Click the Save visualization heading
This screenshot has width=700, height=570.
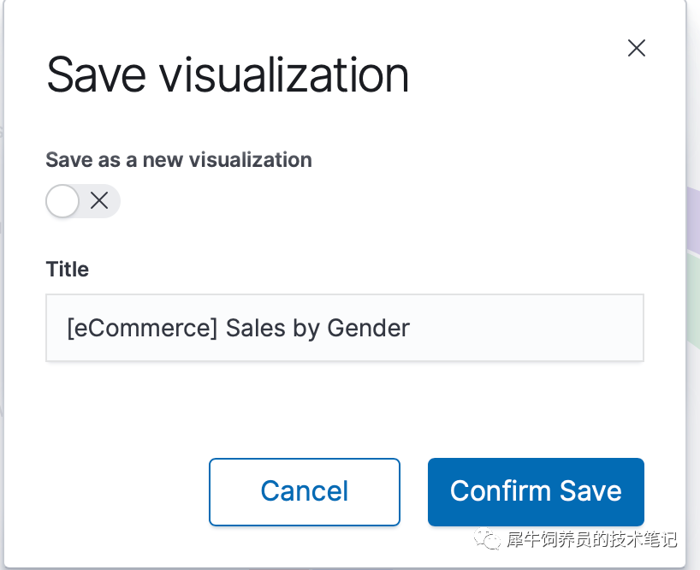[x=227, y=75]
